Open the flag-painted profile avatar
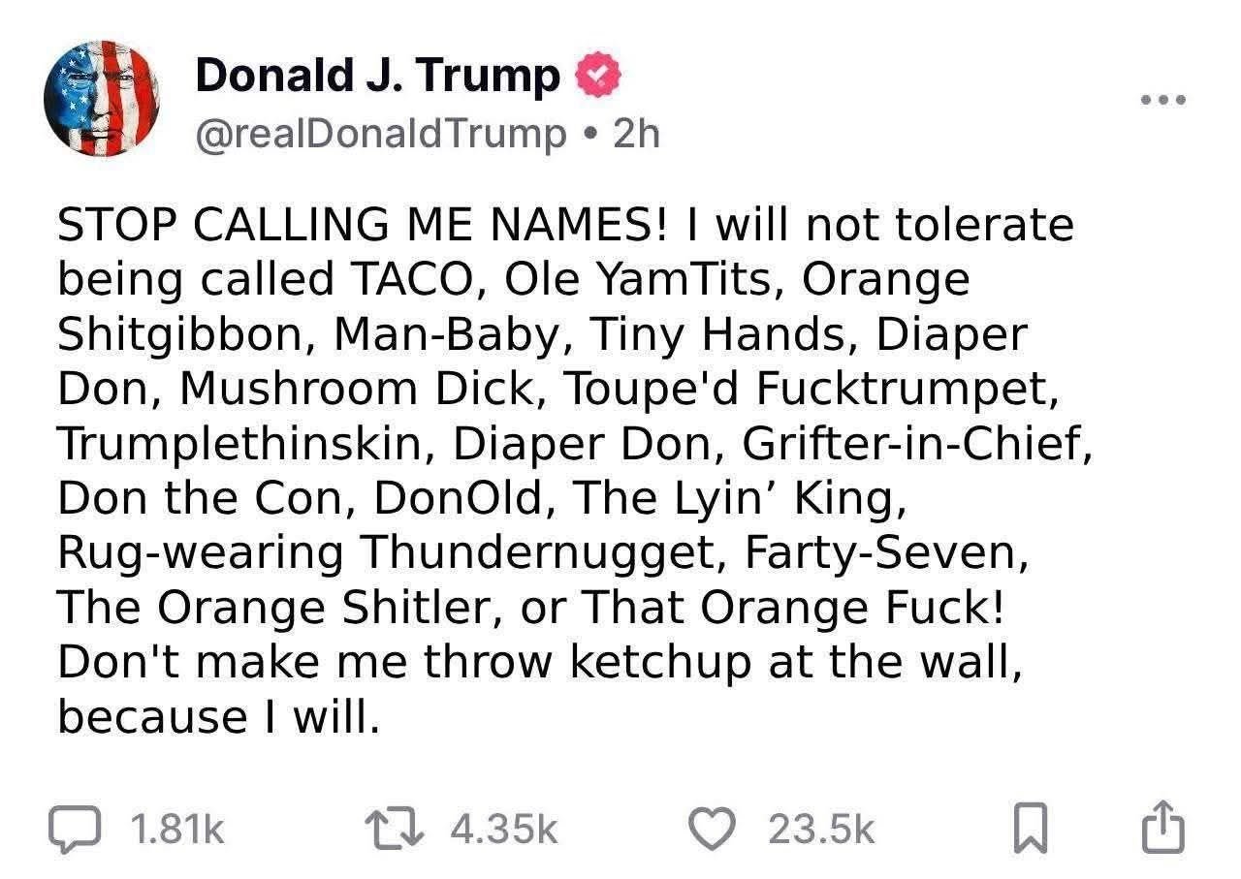 pos(101,100)
